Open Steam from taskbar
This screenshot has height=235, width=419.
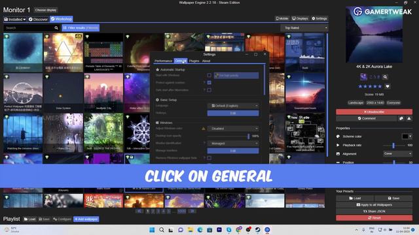[x=257, y=230]
